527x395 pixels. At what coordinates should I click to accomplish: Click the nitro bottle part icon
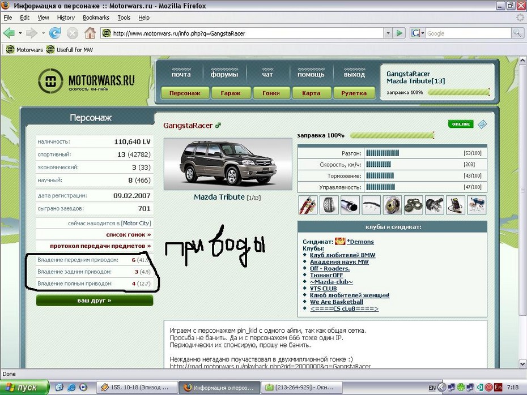click(477, 205)
